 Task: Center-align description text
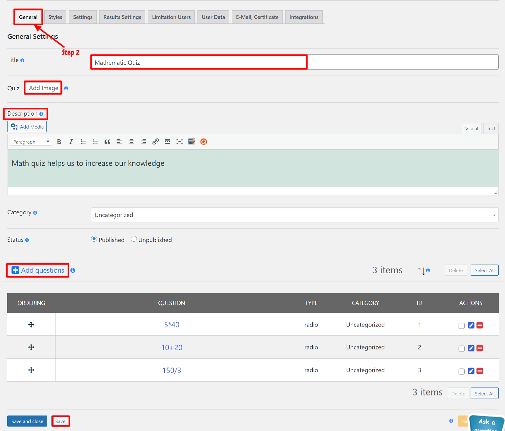point(131,142)
